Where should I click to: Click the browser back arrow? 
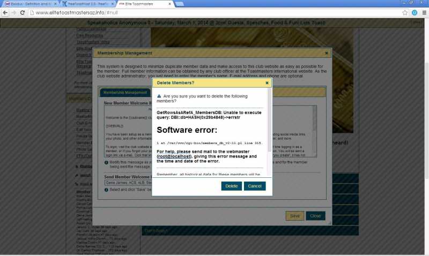[x=7, y=12]
